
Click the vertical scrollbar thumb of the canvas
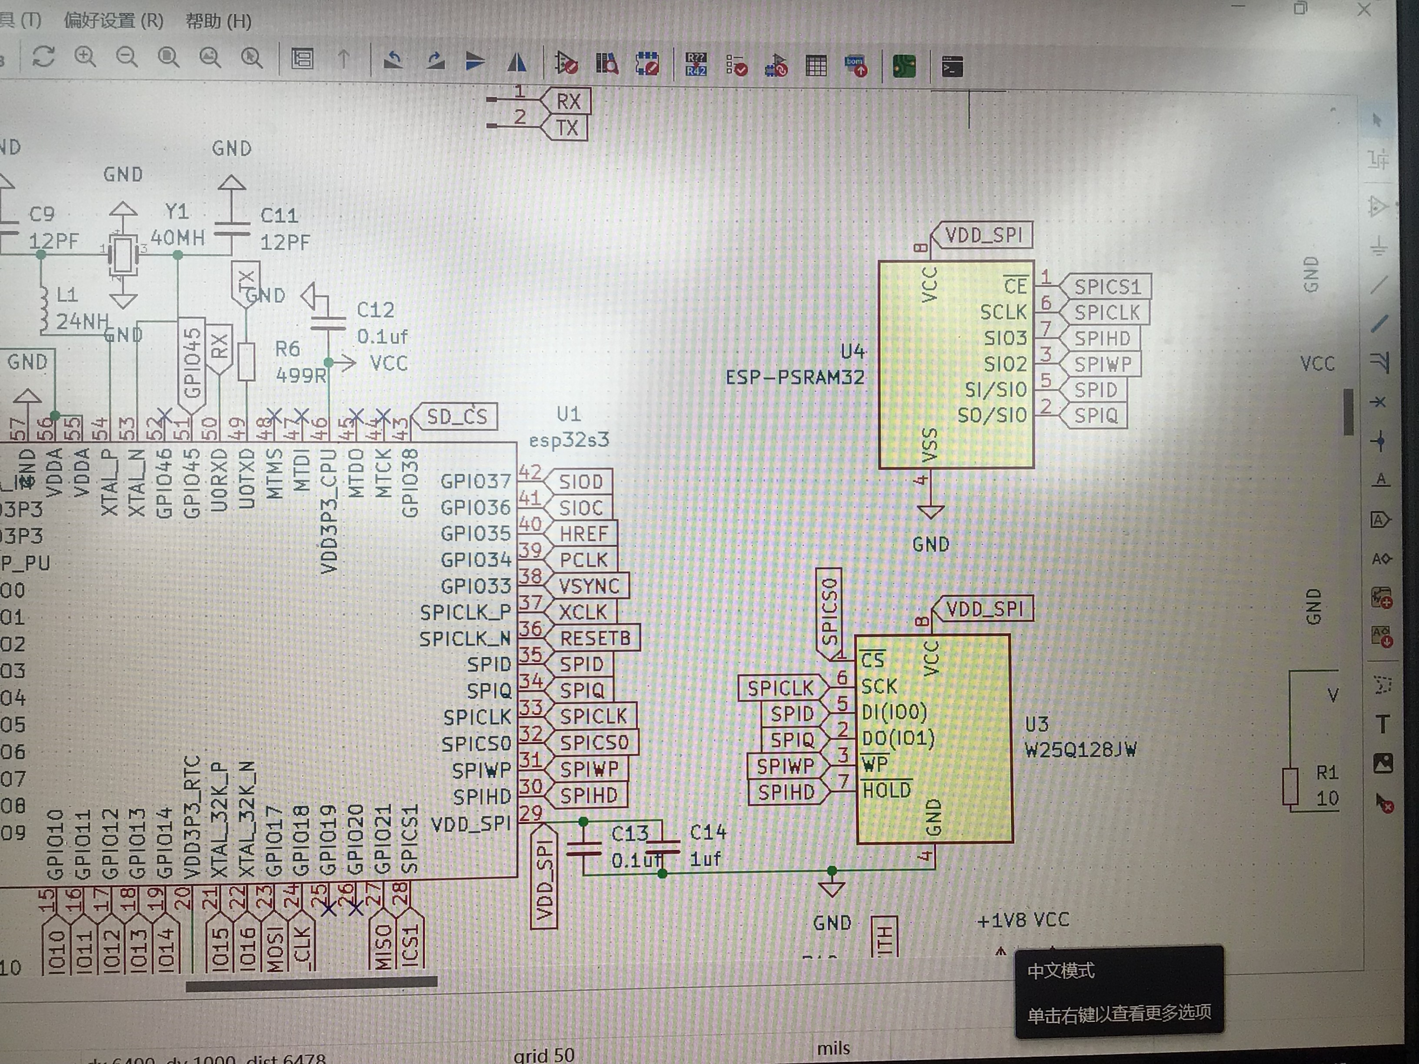[x=1349, y=412]
